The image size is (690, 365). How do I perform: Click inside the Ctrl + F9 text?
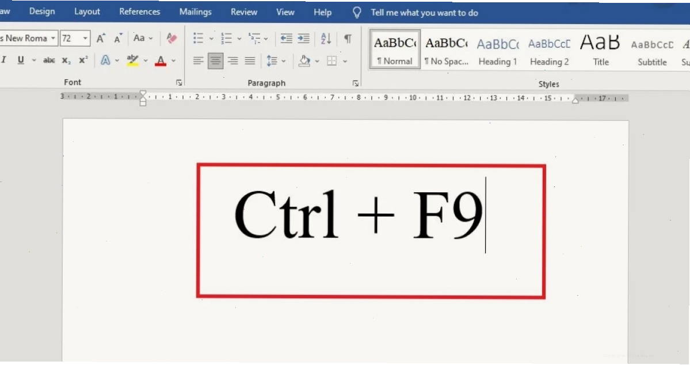click(359, 215)
